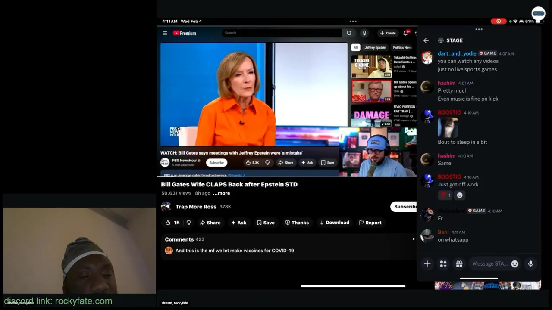The height and width of the screenshot is (310, 552).
Task: Expand the Comments 423 section
Action: click(185, 239)
